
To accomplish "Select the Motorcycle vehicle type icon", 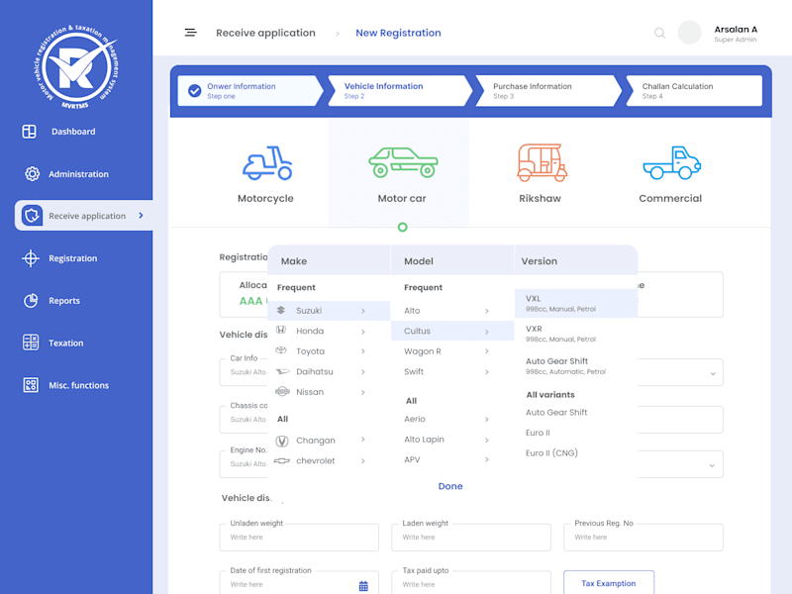I will click(x=267, y=162).
